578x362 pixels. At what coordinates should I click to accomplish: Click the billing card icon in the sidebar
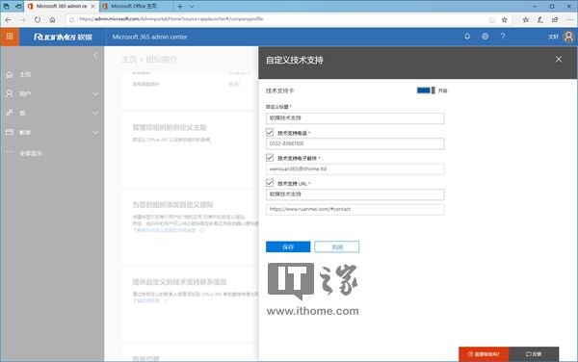10,132
